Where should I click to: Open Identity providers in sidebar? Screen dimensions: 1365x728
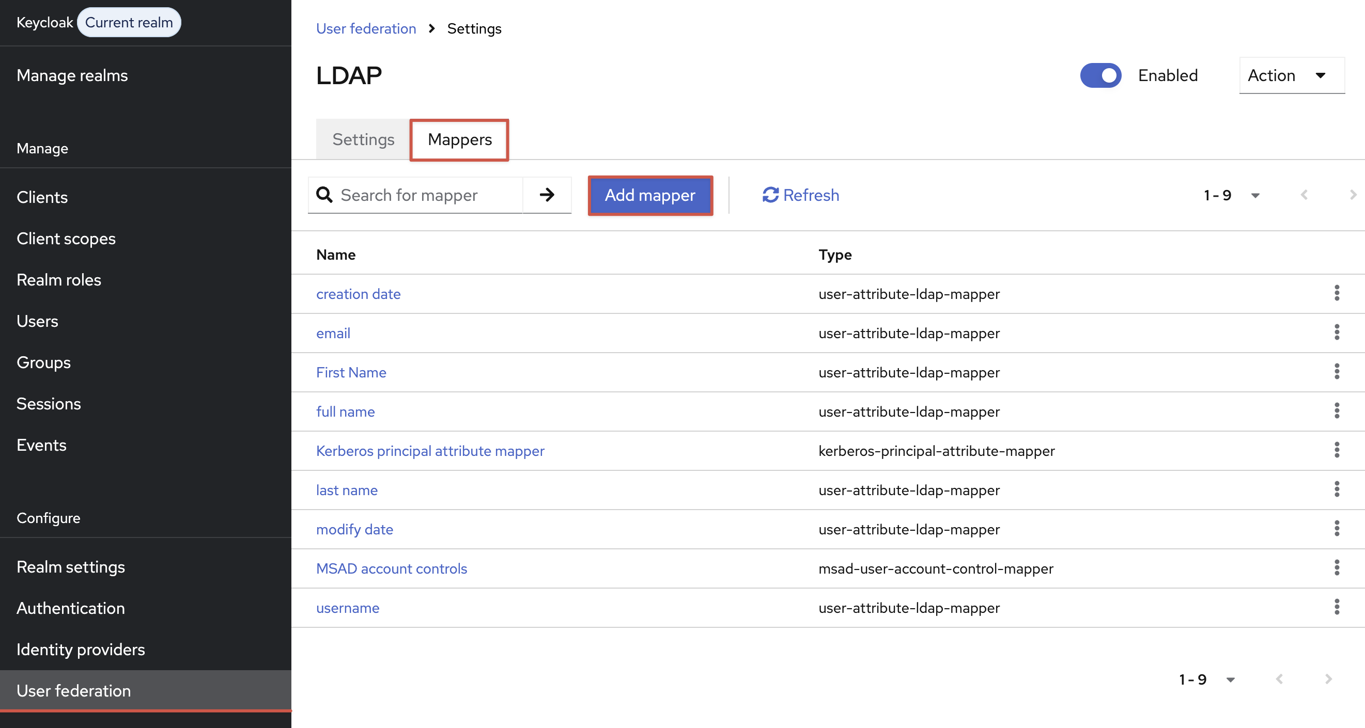[x=81, y=649]
